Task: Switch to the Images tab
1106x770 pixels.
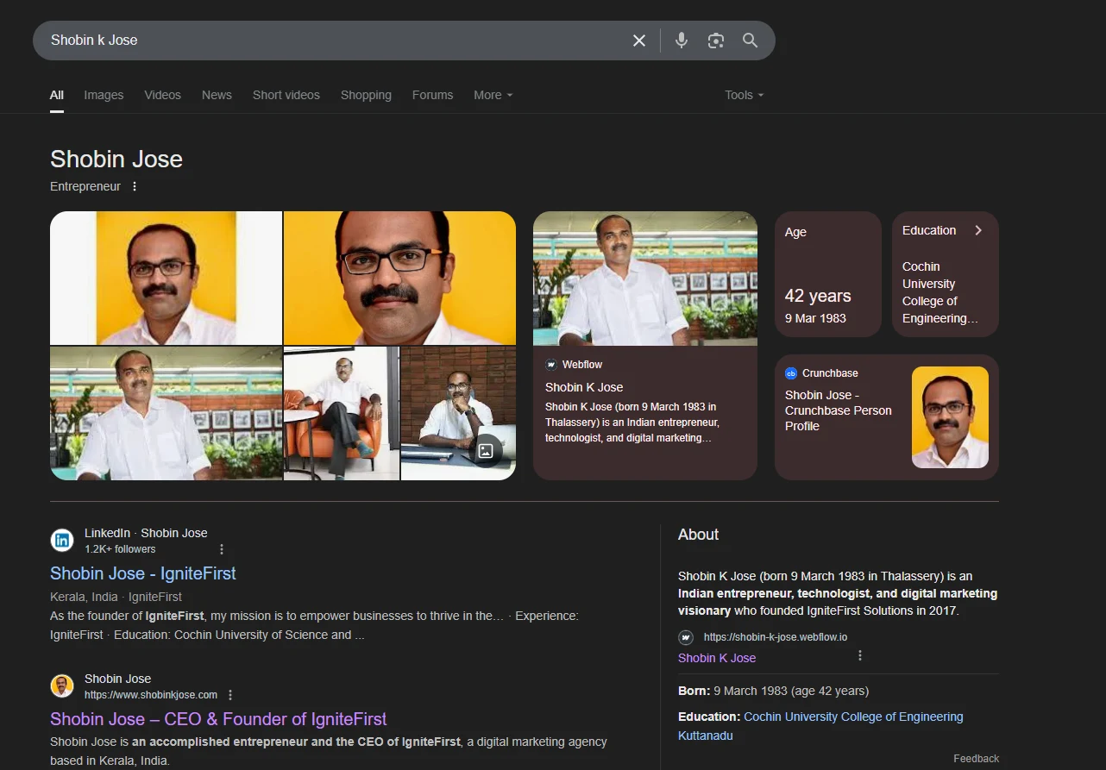Action: (x=104, y=95)
